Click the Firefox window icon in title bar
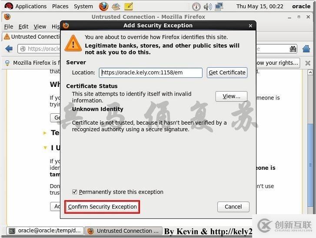The height and width of the screenshot is (238, 316). coord(7,17)
